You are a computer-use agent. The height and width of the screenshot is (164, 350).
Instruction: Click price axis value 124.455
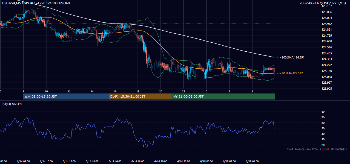pos(327,53)
